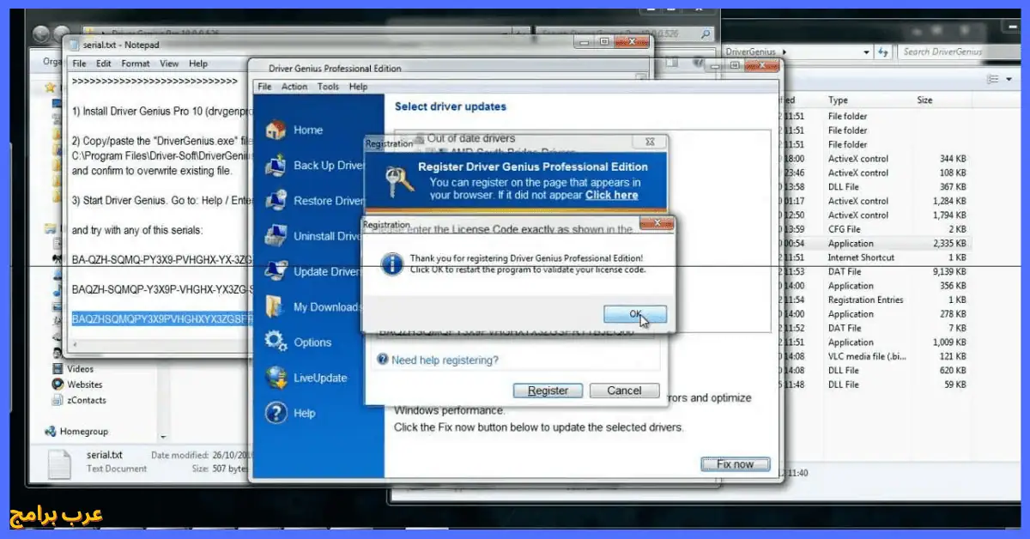The image size is (1030, 539).
Task: Click Cancel in the Registration dialog
Action: pos(624,391)
